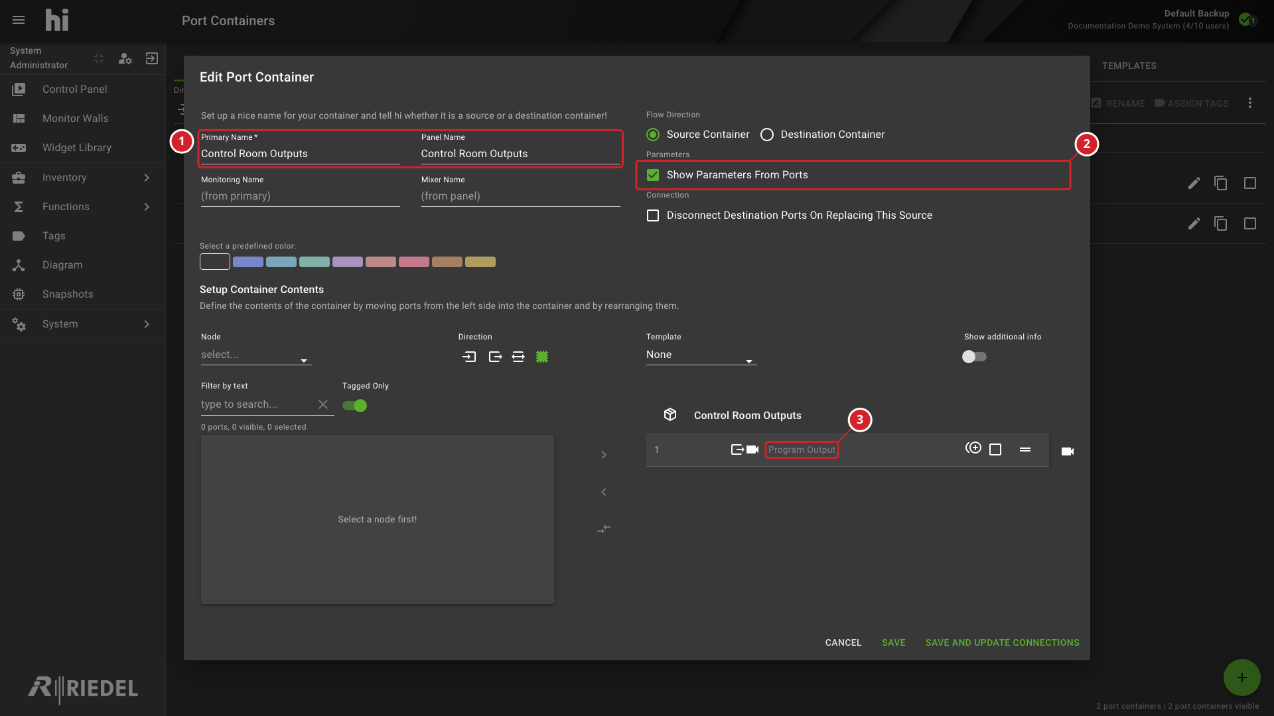
Task: Open the hamburger navigation menu
Action: 19,21
